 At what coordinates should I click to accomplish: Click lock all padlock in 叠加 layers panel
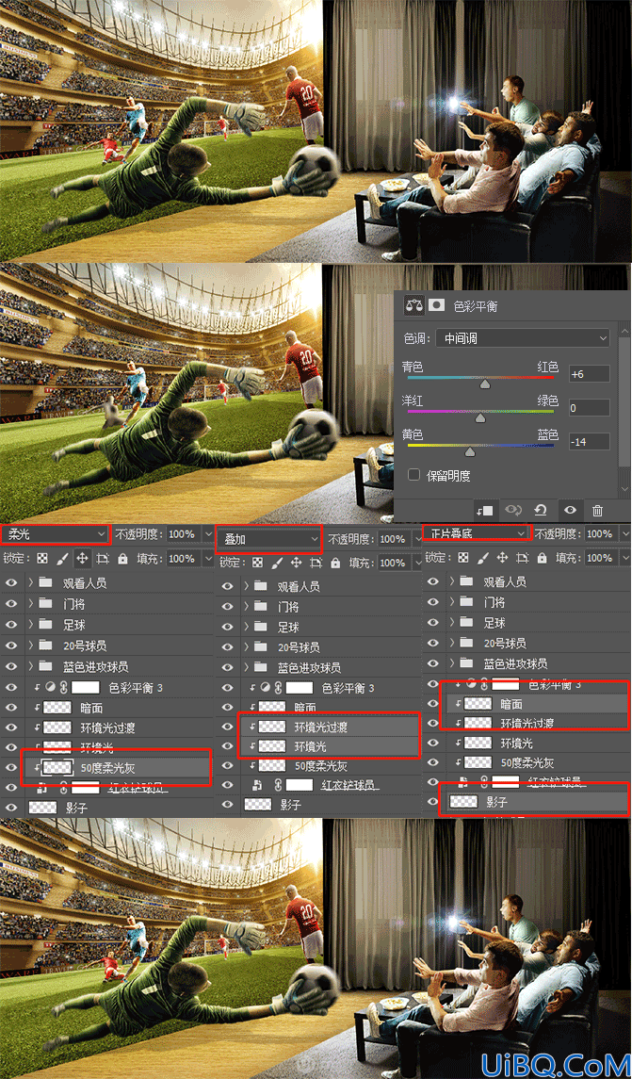click(x=335, y=563)
